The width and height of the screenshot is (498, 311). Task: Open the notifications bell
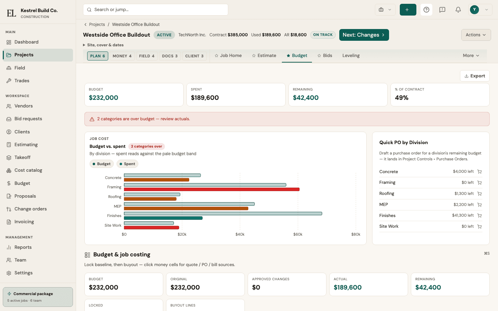pos(458,10)
